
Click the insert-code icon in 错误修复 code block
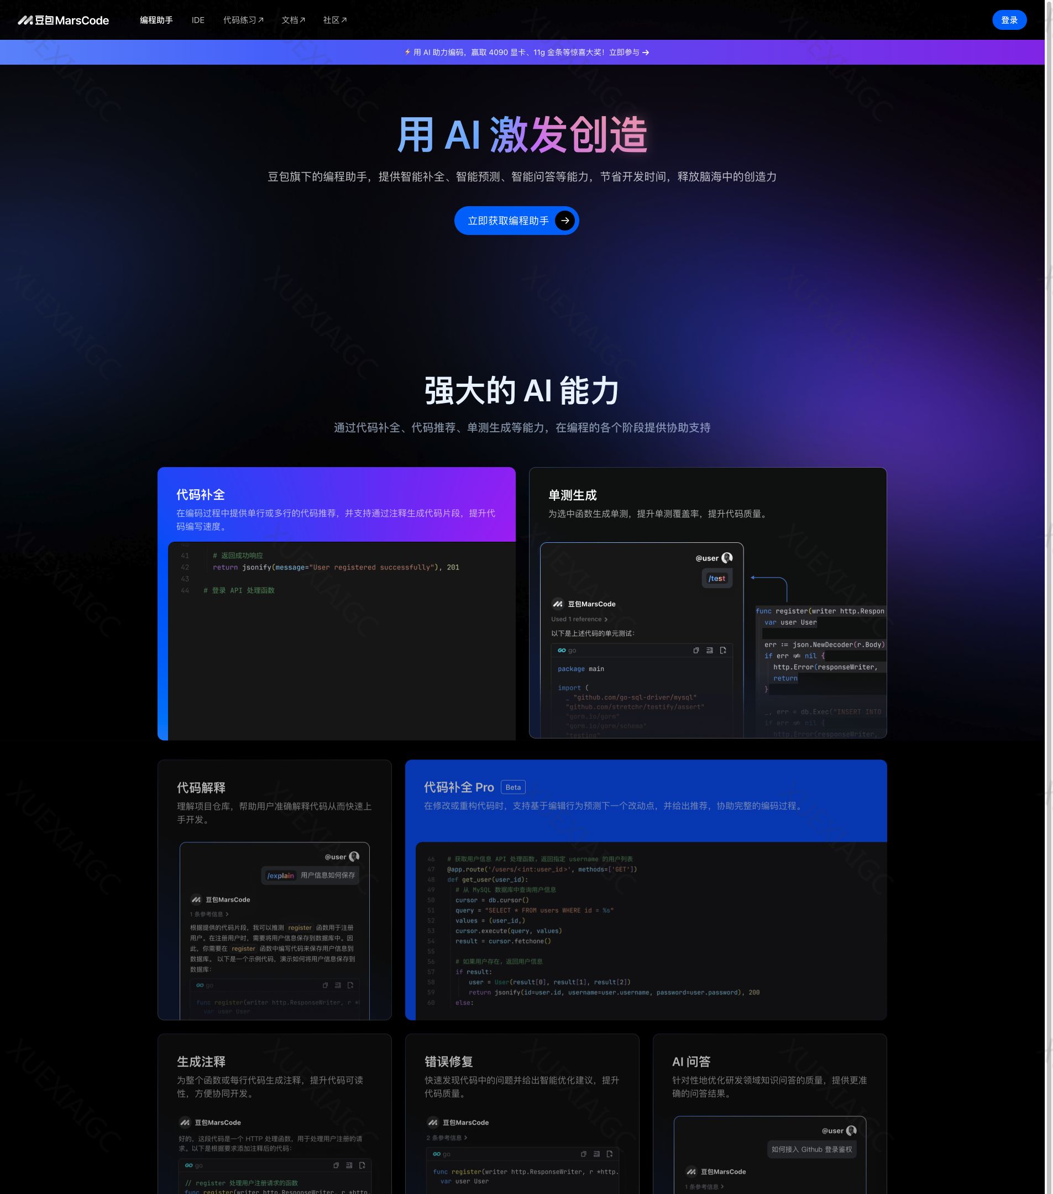(596, 1154)
